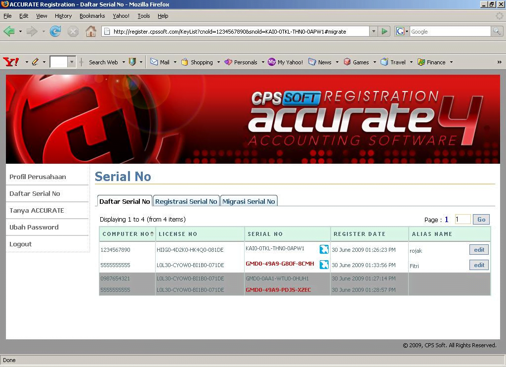The height and width of the screenshot is (367, 506).
Task: Open Tanya ACCURATE in the sidebar
Action: (x=37, y=210)
